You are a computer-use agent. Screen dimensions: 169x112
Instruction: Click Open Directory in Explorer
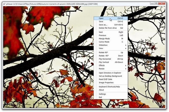tap(110, 73)
